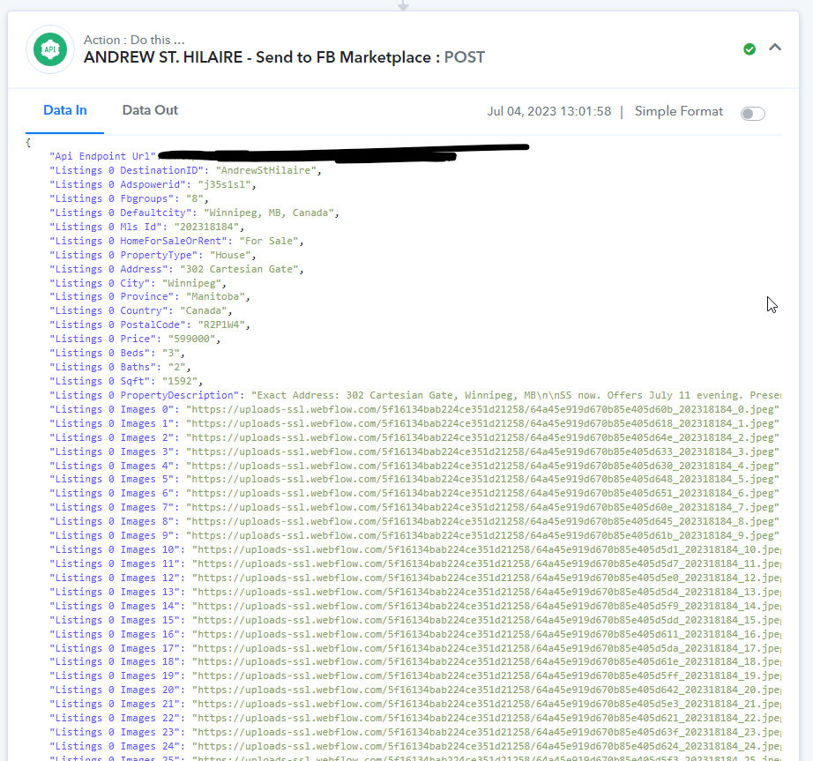Select the 'Api Endpoint Url' key

102,156
